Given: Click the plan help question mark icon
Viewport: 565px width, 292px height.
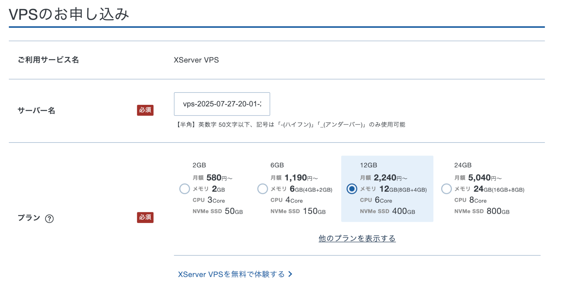Looking at the screenshot, I should point(49,219).
